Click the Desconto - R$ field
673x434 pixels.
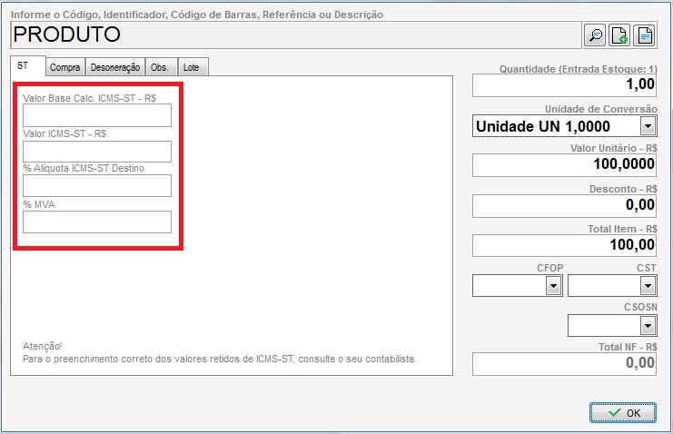pos(564,205)
